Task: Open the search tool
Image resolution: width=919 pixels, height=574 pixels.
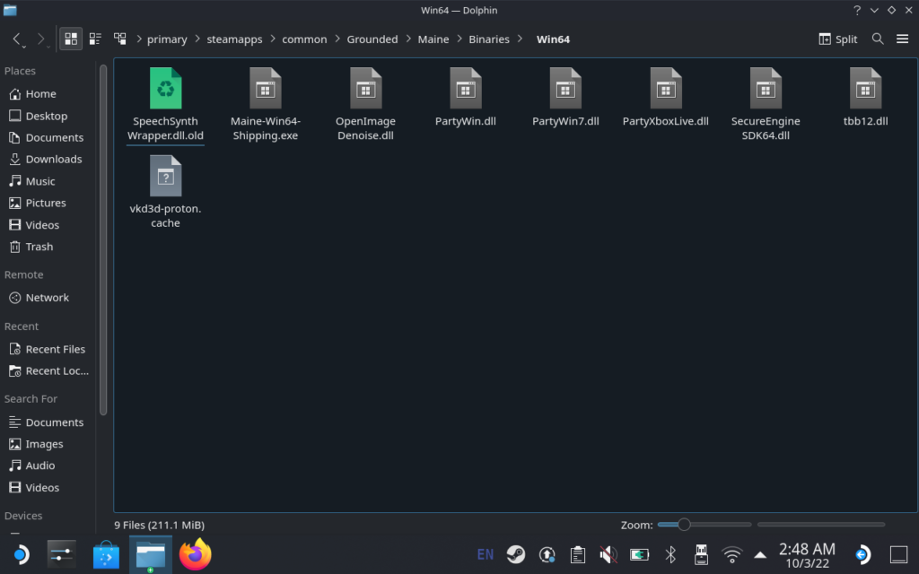Action: 878,39
